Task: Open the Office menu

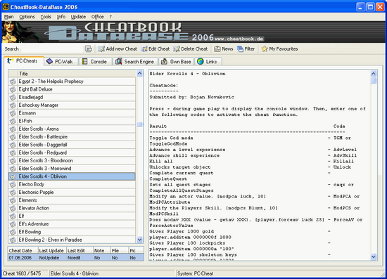Action: pos(98,17)
